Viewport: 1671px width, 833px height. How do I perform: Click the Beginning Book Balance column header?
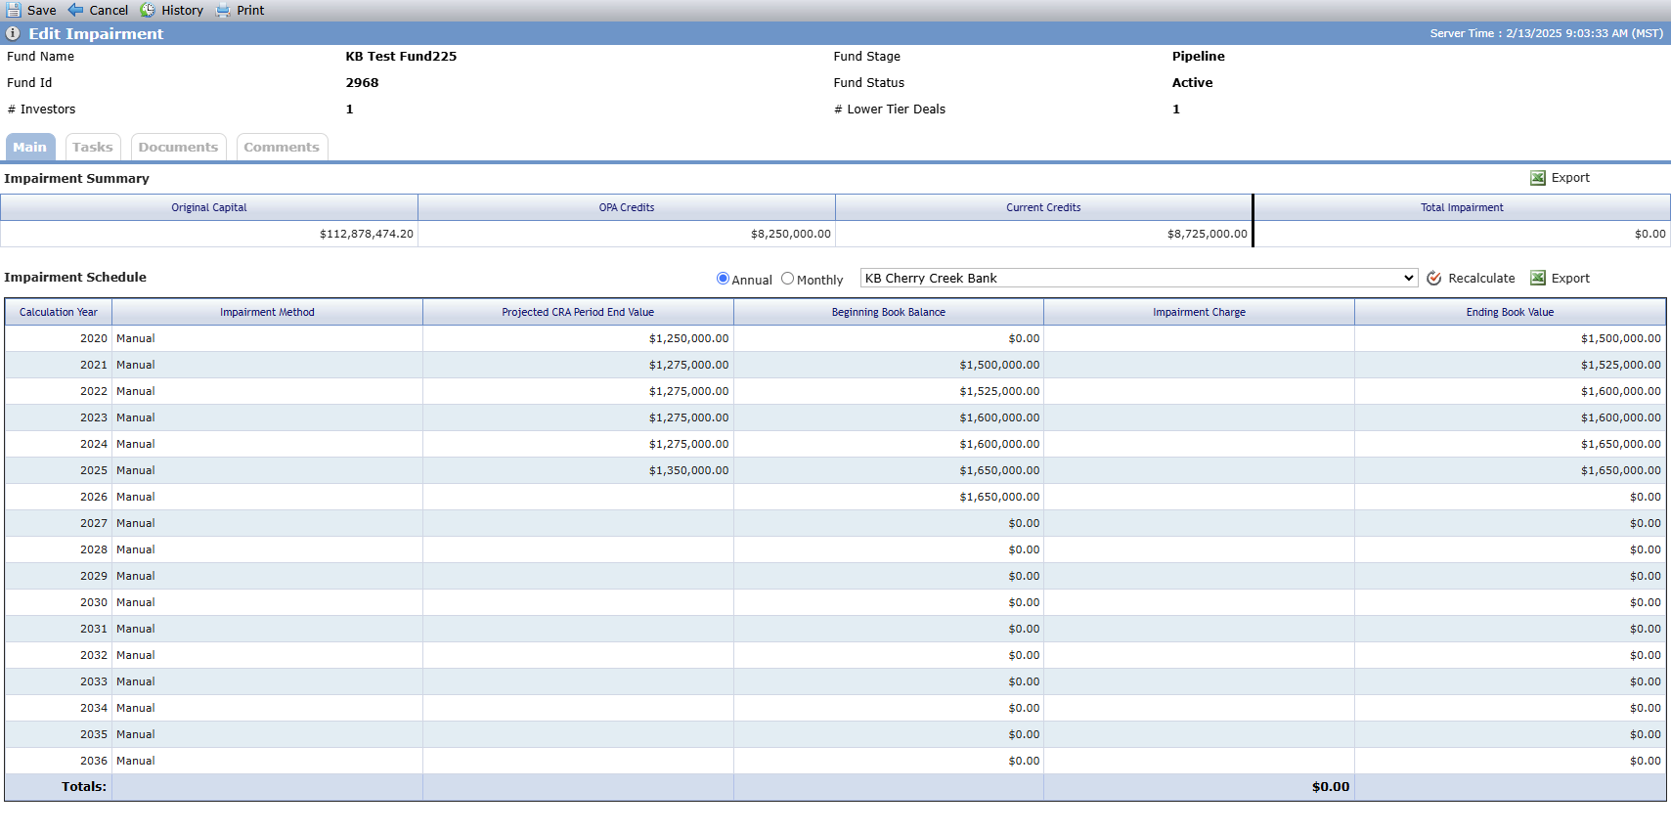point(889,313)
